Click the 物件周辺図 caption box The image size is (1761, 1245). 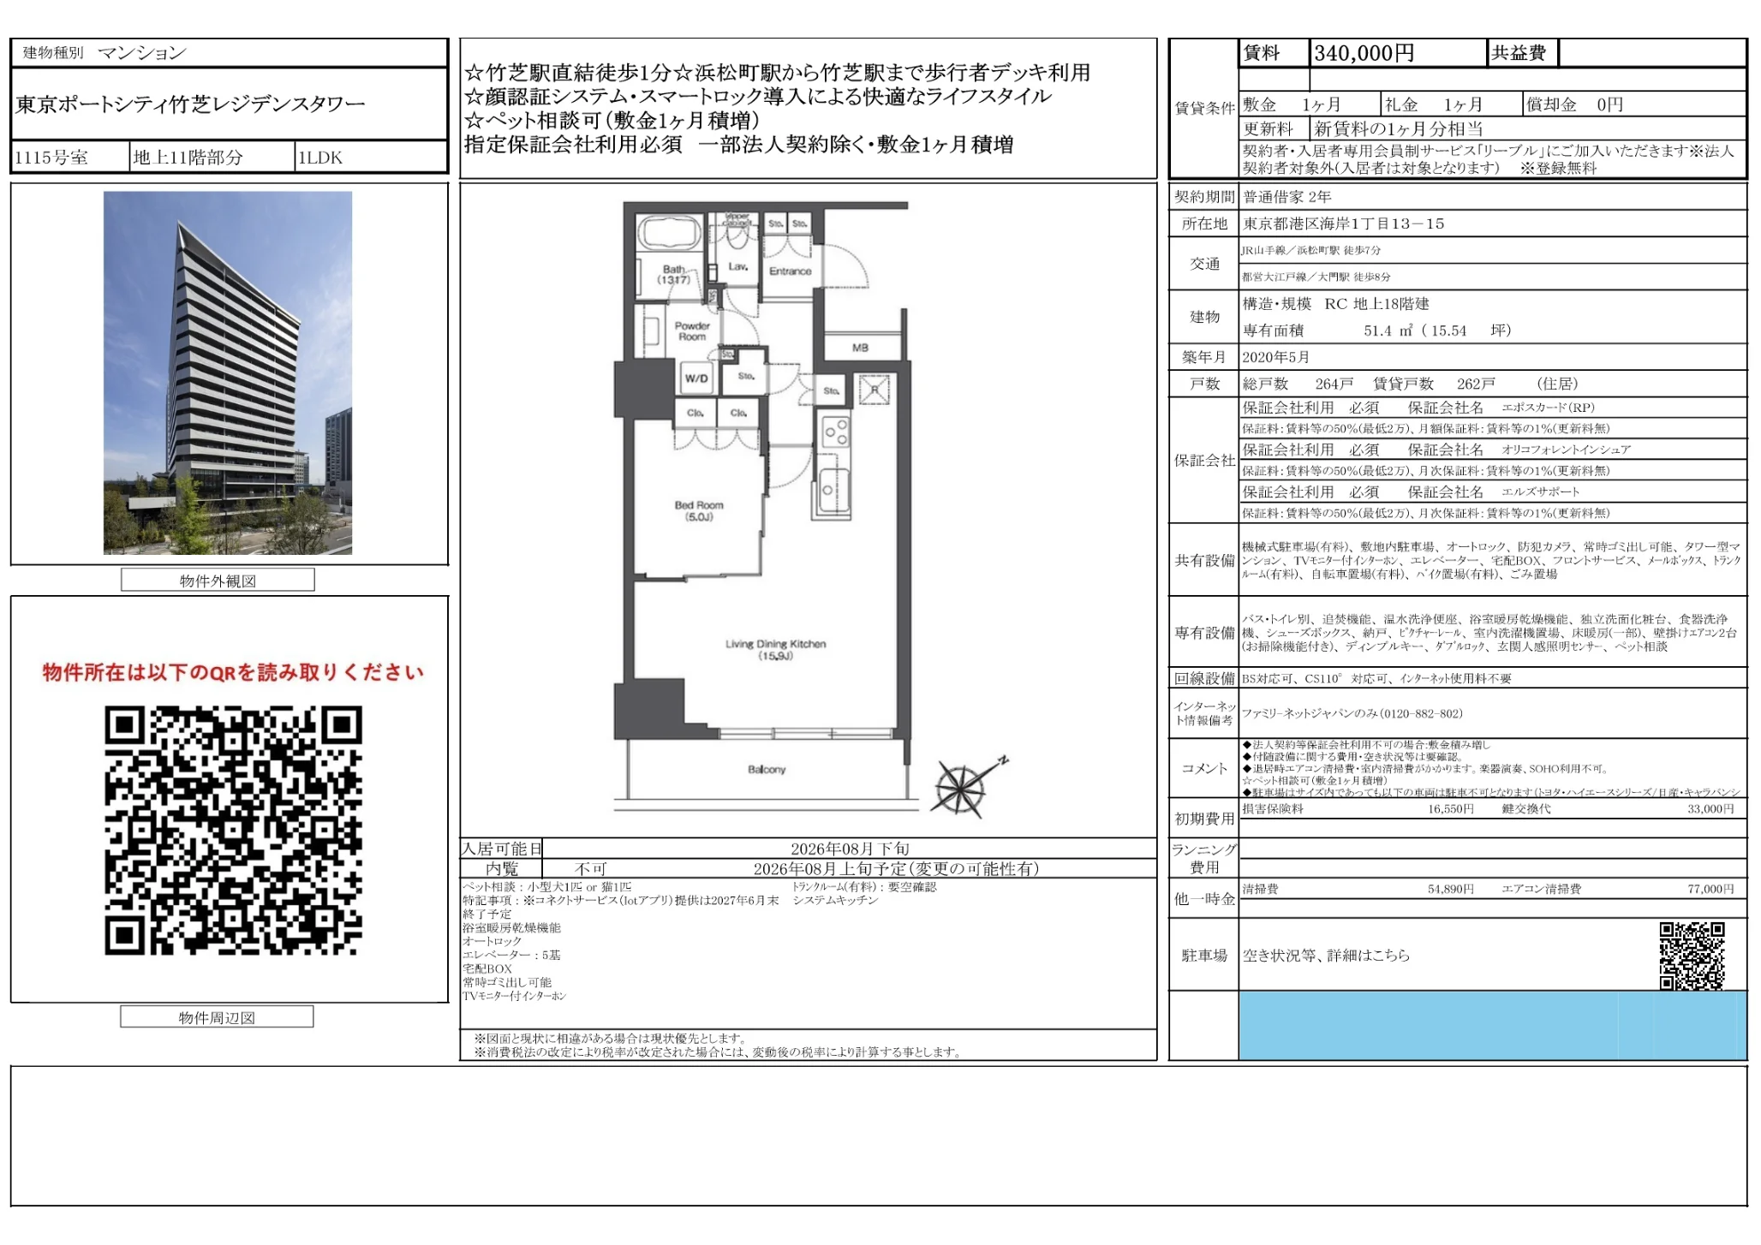coord(217,1017)
